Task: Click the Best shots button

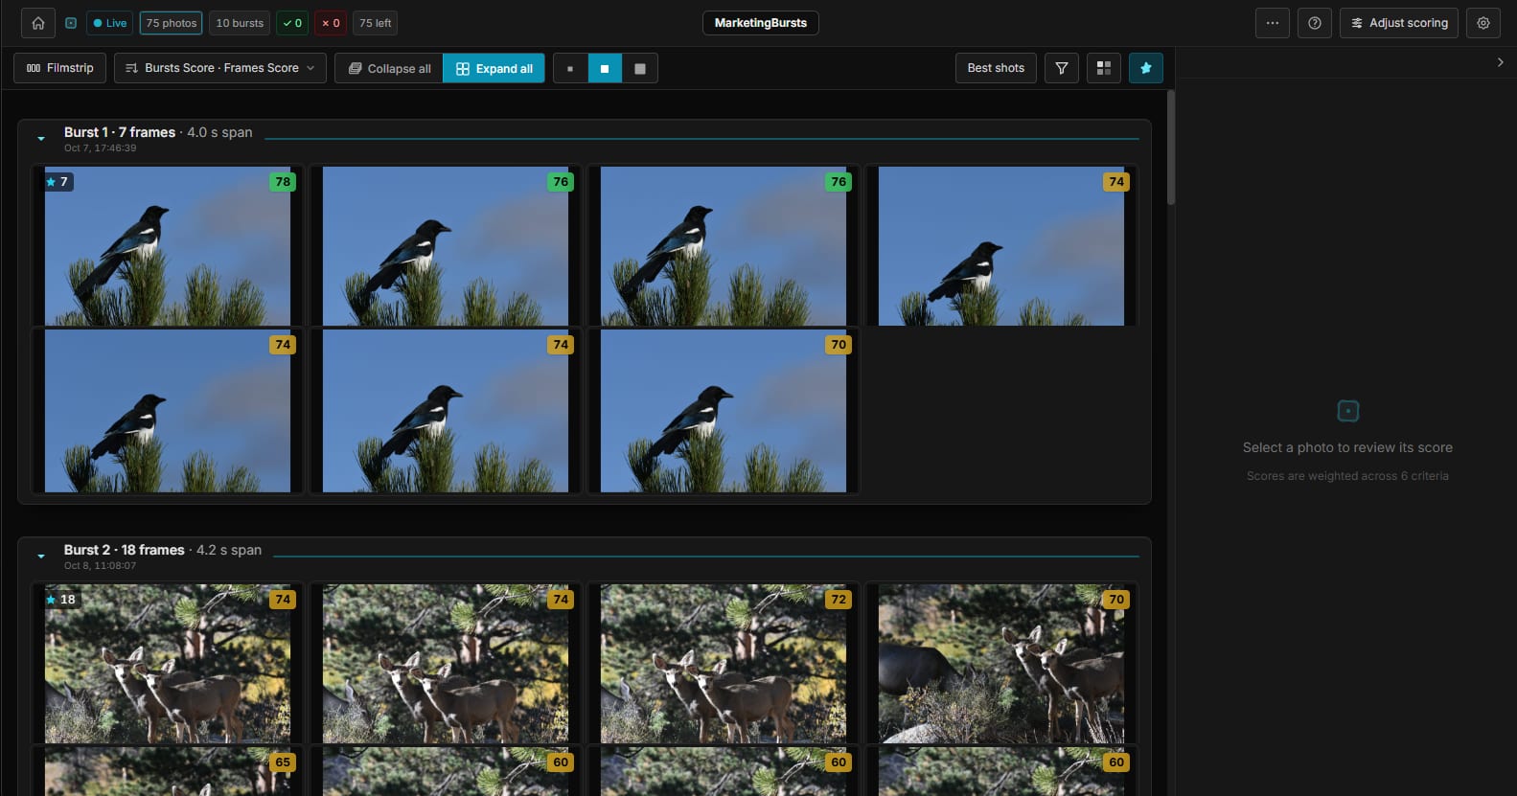Action: pos(996,68)
